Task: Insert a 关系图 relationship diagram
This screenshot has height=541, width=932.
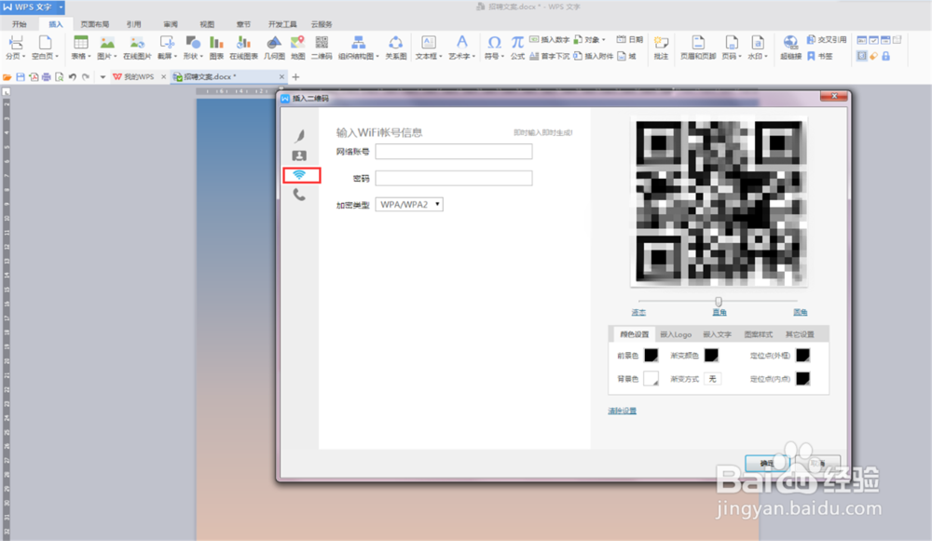Action: tap(396, 47)
